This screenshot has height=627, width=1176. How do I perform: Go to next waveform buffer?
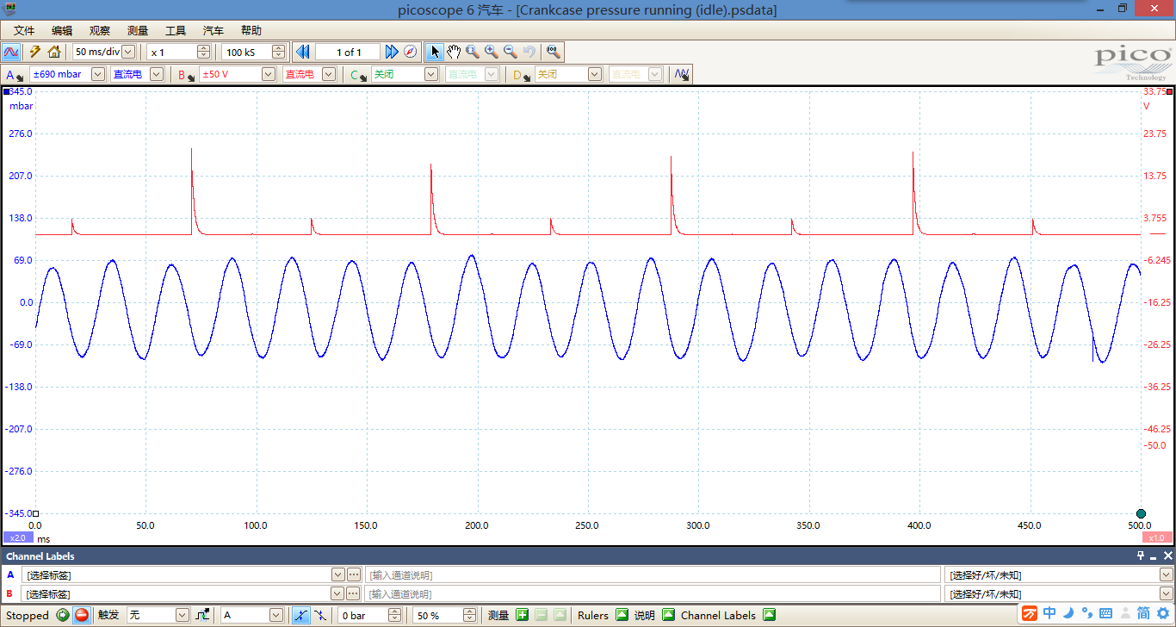coord(391,52)
